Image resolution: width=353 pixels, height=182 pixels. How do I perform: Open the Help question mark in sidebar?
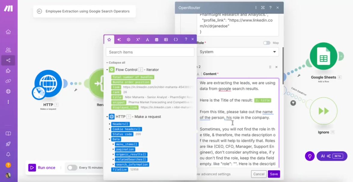(x=8, y=165)
